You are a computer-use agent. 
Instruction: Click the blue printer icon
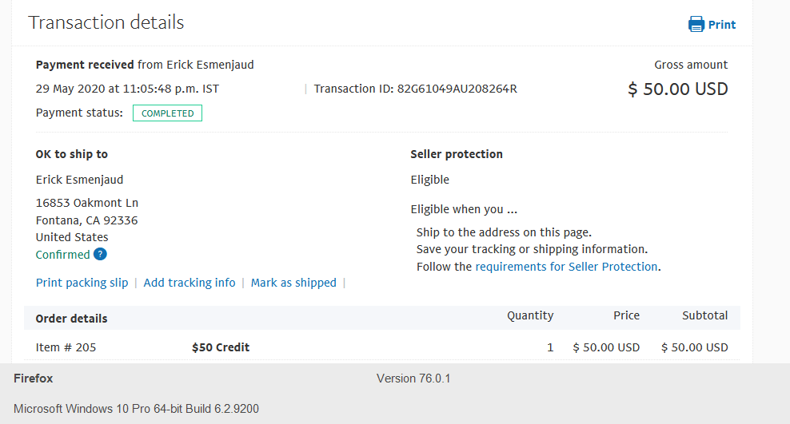click(696, 24)
